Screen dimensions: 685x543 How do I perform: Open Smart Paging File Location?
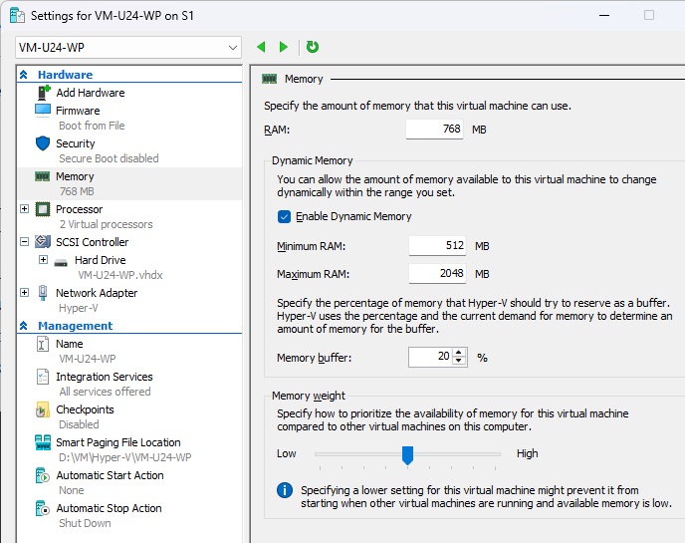coord(117,442)
